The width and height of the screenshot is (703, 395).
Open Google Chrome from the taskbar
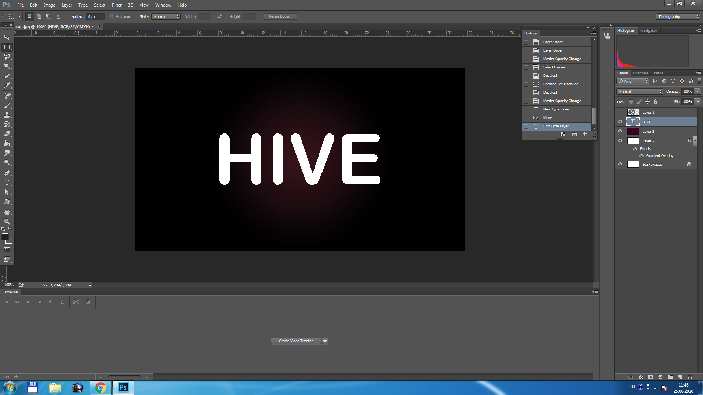coord(100,388)
